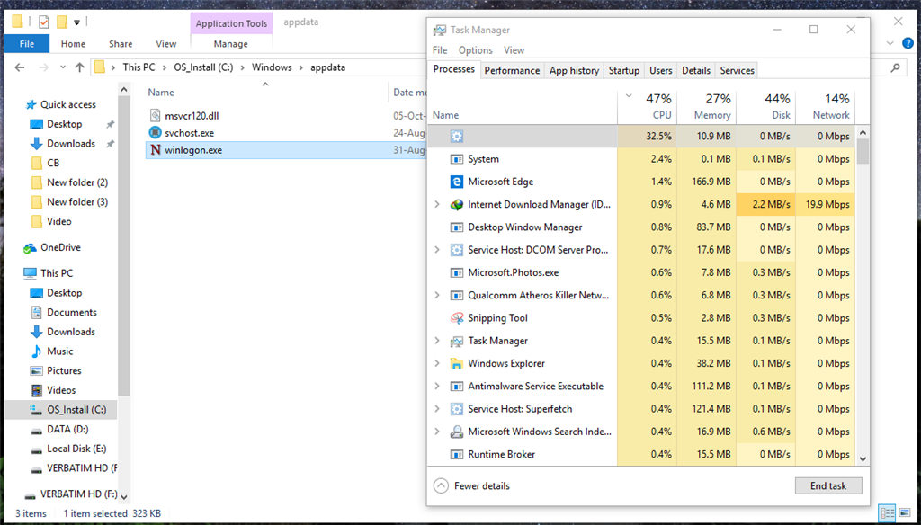The width and height of the screenshot is (921, 525).
Task: Click the OneDrive cloud icon in the sidebar
Action: tap(30, 248)
